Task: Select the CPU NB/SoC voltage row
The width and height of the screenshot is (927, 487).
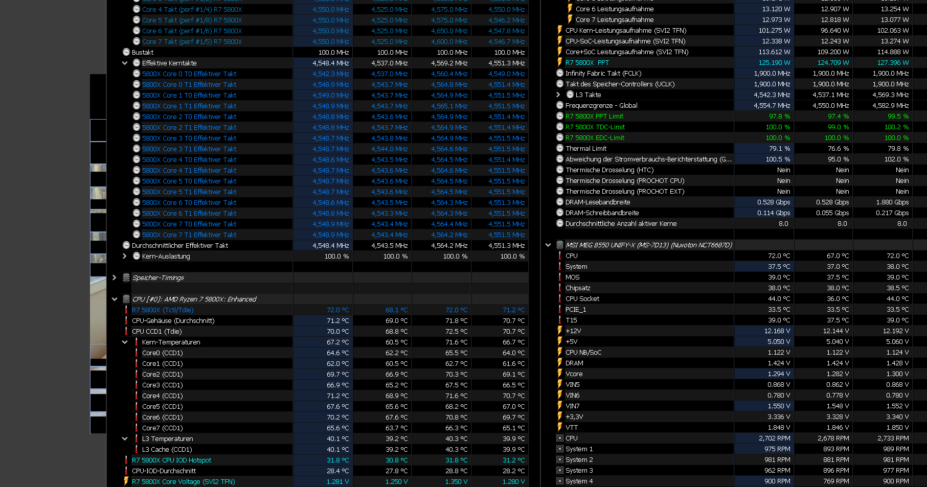Action: 734,352
